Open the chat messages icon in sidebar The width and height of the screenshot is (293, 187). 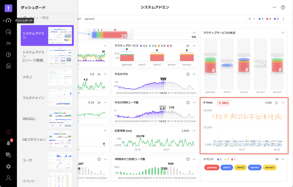[8, 155]
